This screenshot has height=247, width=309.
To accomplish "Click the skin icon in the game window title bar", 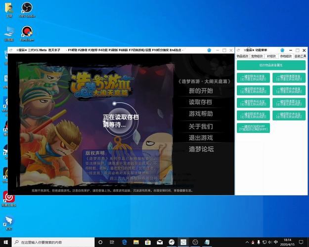I will pos(209,50).
